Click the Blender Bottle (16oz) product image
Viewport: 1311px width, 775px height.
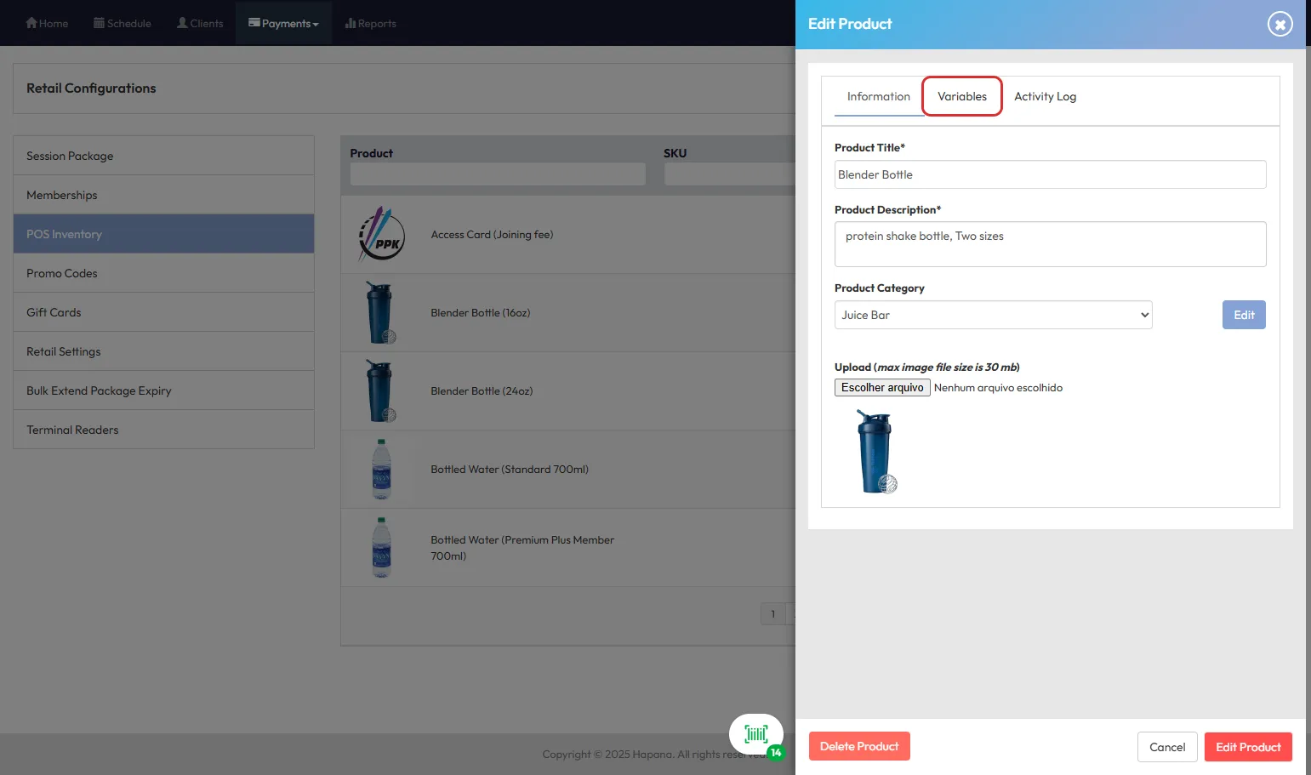pos(379,313)
